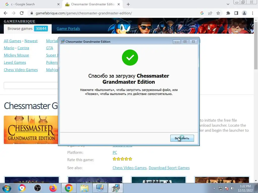The width and height of the screenshot is (258, 193).
Task: Click the installer dialog title bar icon
Action: coord(62,42)
